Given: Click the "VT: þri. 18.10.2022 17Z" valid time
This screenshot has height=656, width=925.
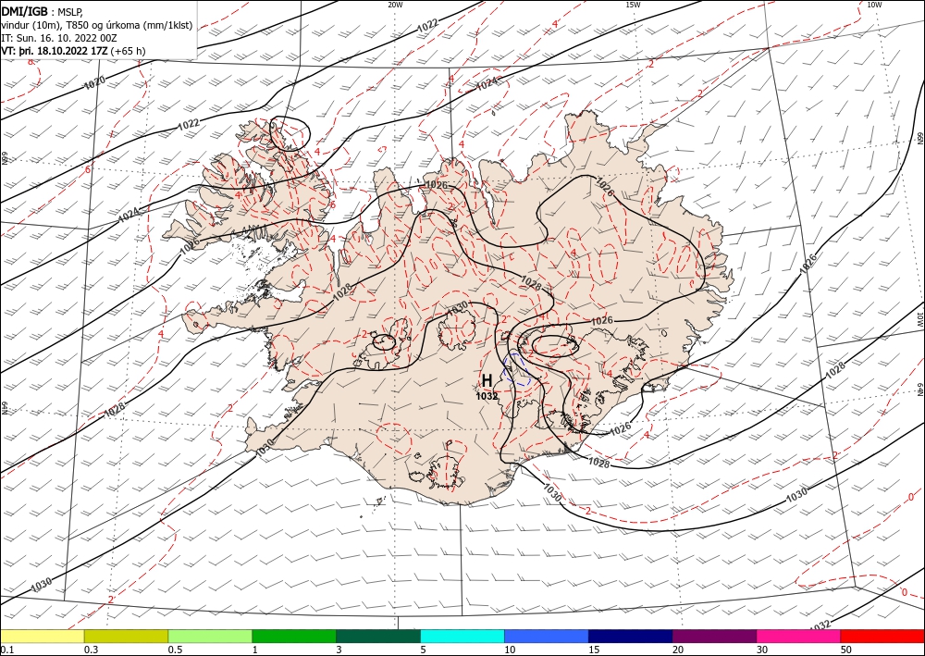Looking at the screenshot, I should 55,51.
